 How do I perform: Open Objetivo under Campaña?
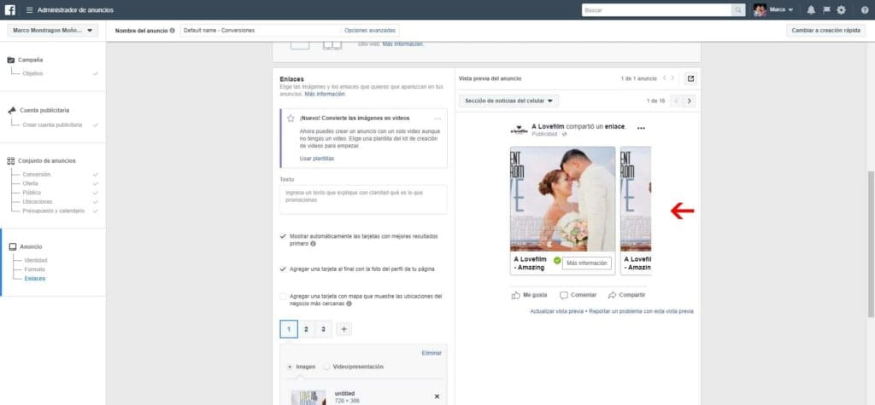pos(32,73)
